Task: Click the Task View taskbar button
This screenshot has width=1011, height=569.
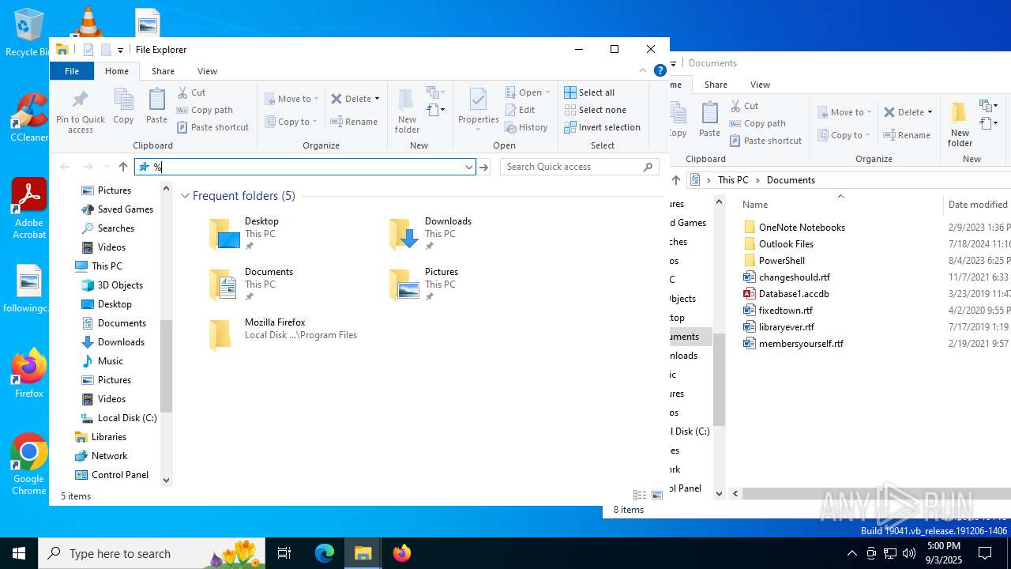Action: click(x=284, y=553)
